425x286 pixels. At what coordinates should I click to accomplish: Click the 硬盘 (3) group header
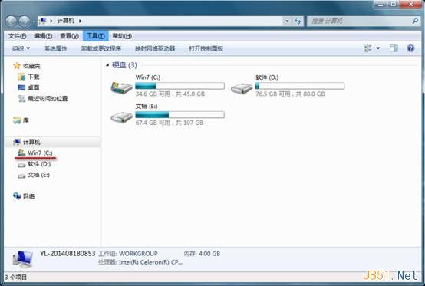pos(124,65)
